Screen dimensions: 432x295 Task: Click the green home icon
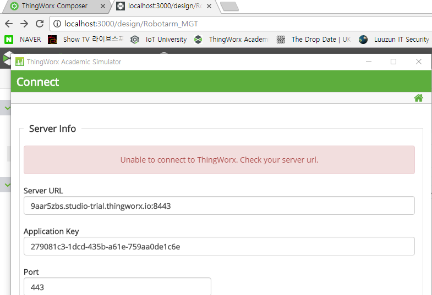[x=418, y=98]
